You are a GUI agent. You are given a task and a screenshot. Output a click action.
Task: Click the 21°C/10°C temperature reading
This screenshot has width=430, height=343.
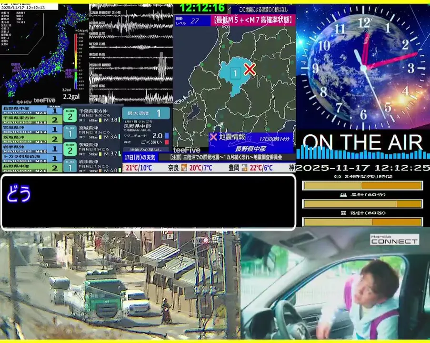(x=139, y=168)
